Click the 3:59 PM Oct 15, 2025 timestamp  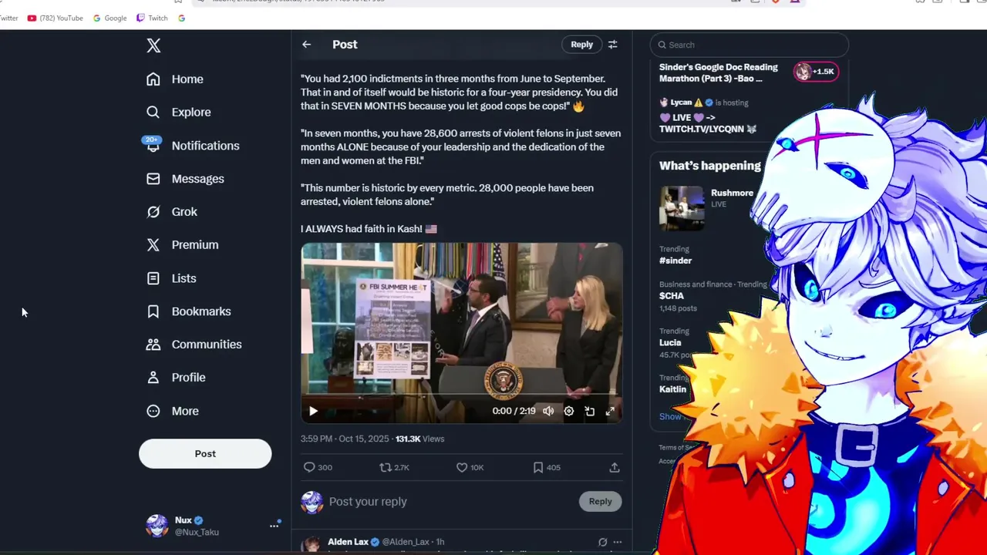(345, 439)
